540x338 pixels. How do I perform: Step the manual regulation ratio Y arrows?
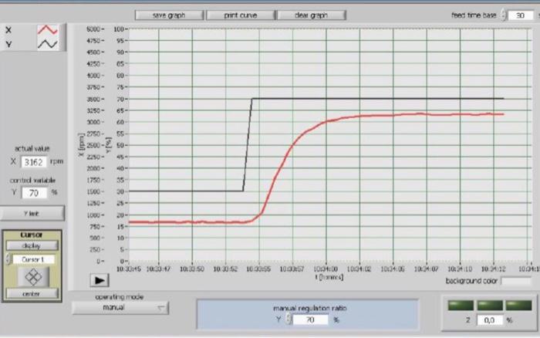tap(289, 319)
